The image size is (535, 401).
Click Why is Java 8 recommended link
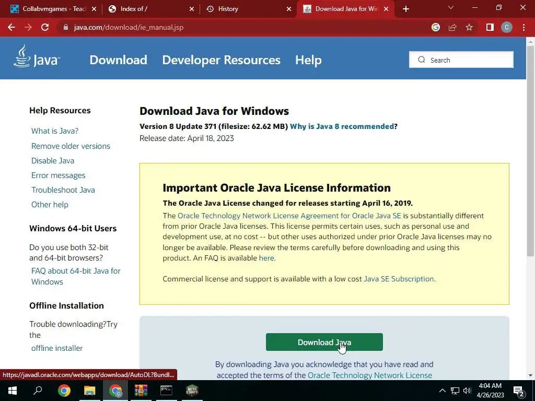click(342, 126)
